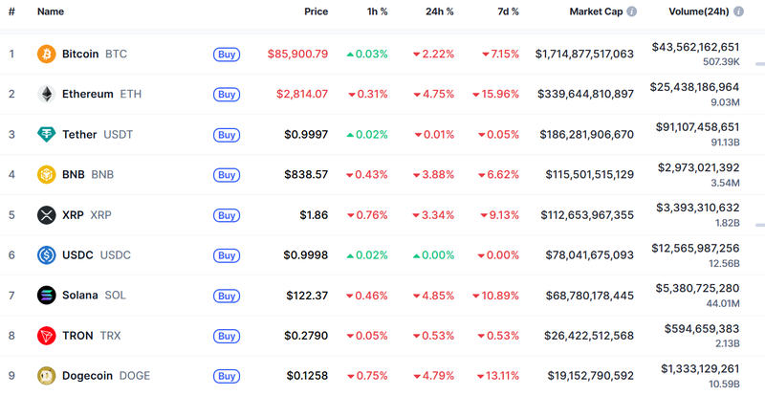Sort by the # rank column header
This screenshot has height=396, width=765.
(x=11, y=12)
